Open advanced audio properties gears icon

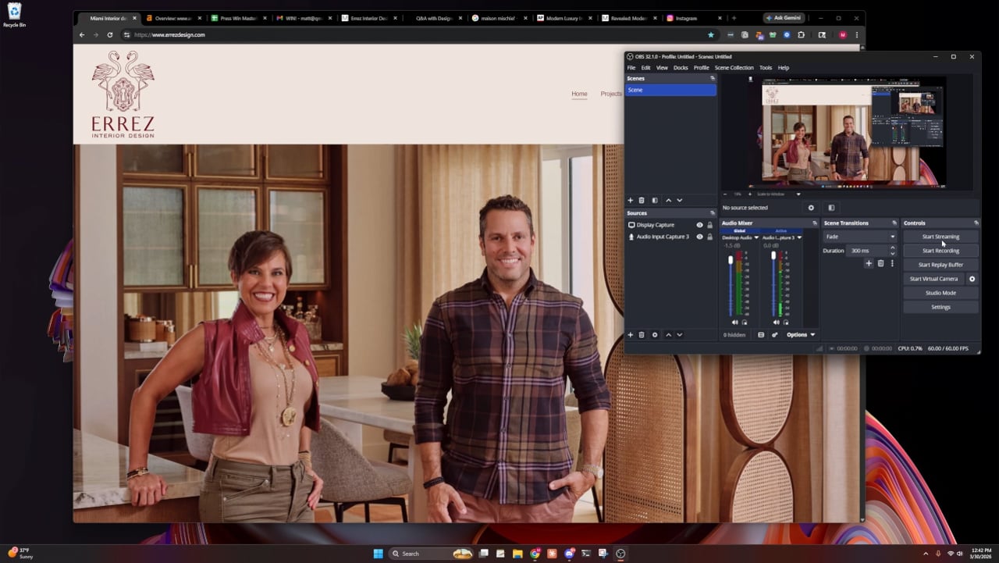[774, 335]
